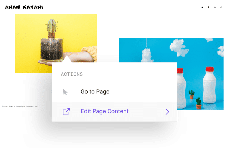Open the Twitter social link icon

(x=202, y=7)
